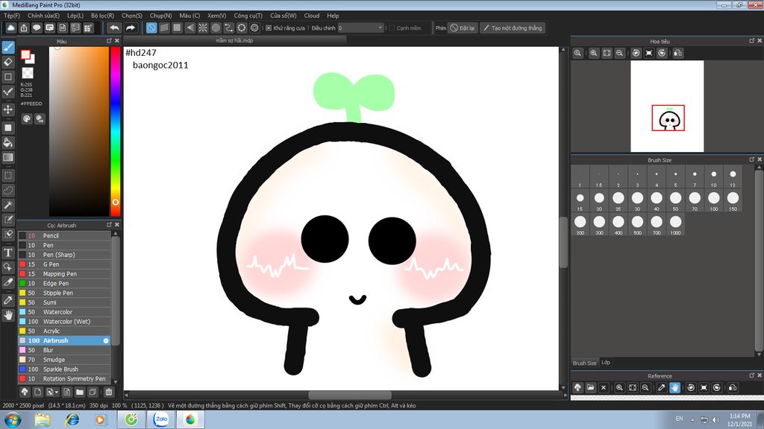764x429 pixels.
Task: Delete brush with trash icon below brush list
Action: click(x=109, y=392)
